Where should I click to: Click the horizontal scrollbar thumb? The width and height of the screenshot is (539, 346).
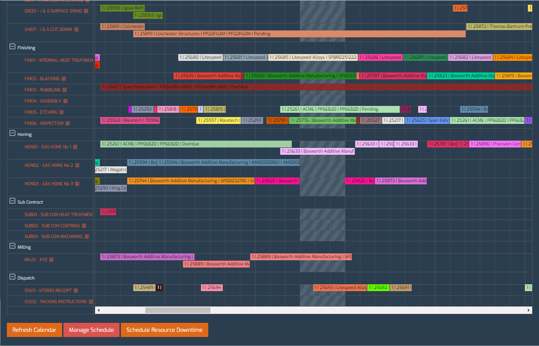[x=177, y=310]
